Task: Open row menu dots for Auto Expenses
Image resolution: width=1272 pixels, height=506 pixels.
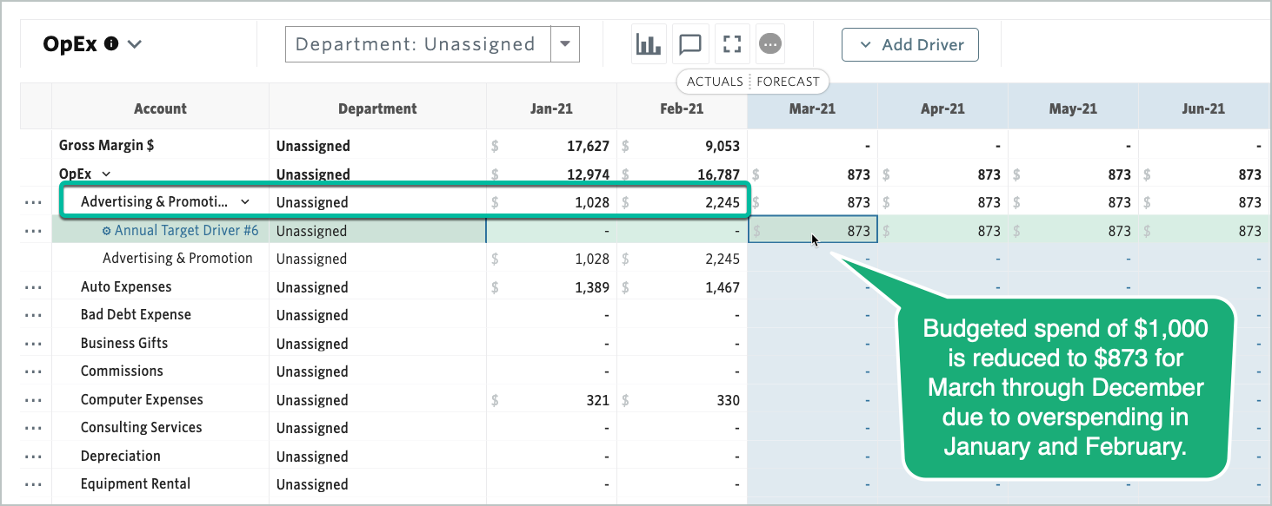Action: pos(34,287)
